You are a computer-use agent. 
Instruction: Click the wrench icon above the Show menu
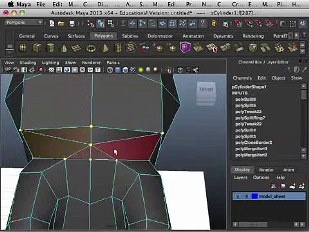[304, 70]
